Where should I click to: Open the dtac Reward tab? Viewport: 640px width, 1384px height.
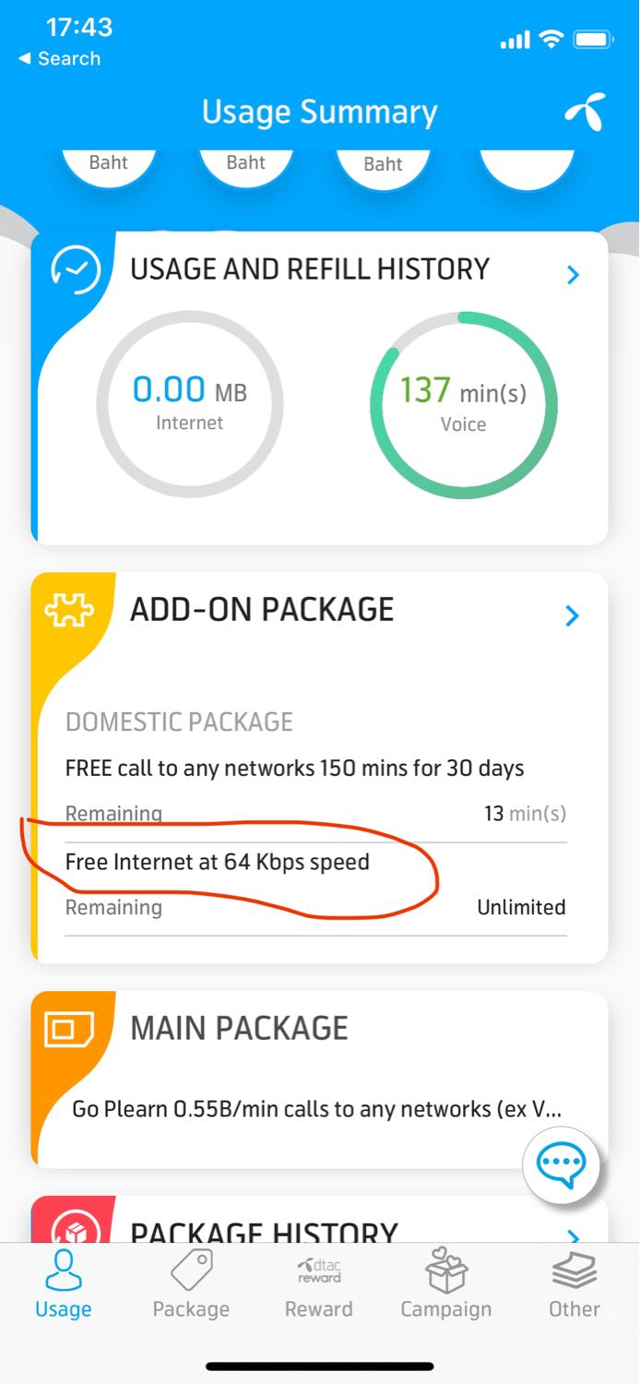(319, 1284)
